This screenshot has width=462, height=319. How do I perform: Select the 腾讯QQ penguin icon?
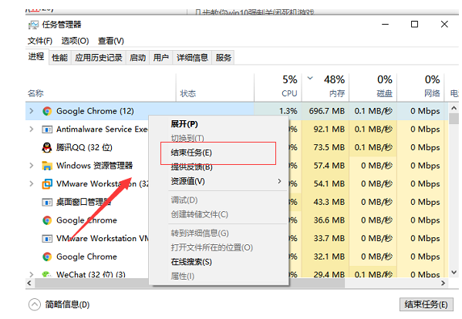tap(47, 147)
